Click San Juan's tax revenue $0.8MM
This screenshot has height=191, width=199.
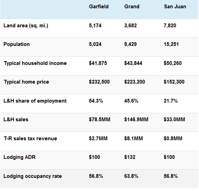[x=173, y=138]
